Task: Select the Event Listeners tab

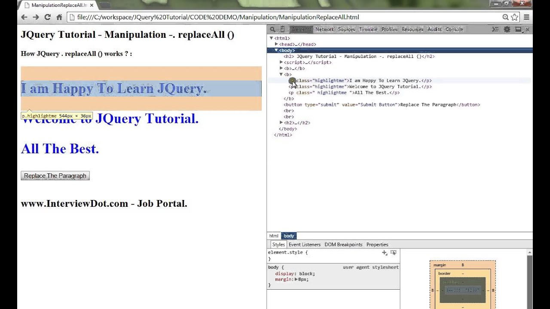Action: pos(305,245)
